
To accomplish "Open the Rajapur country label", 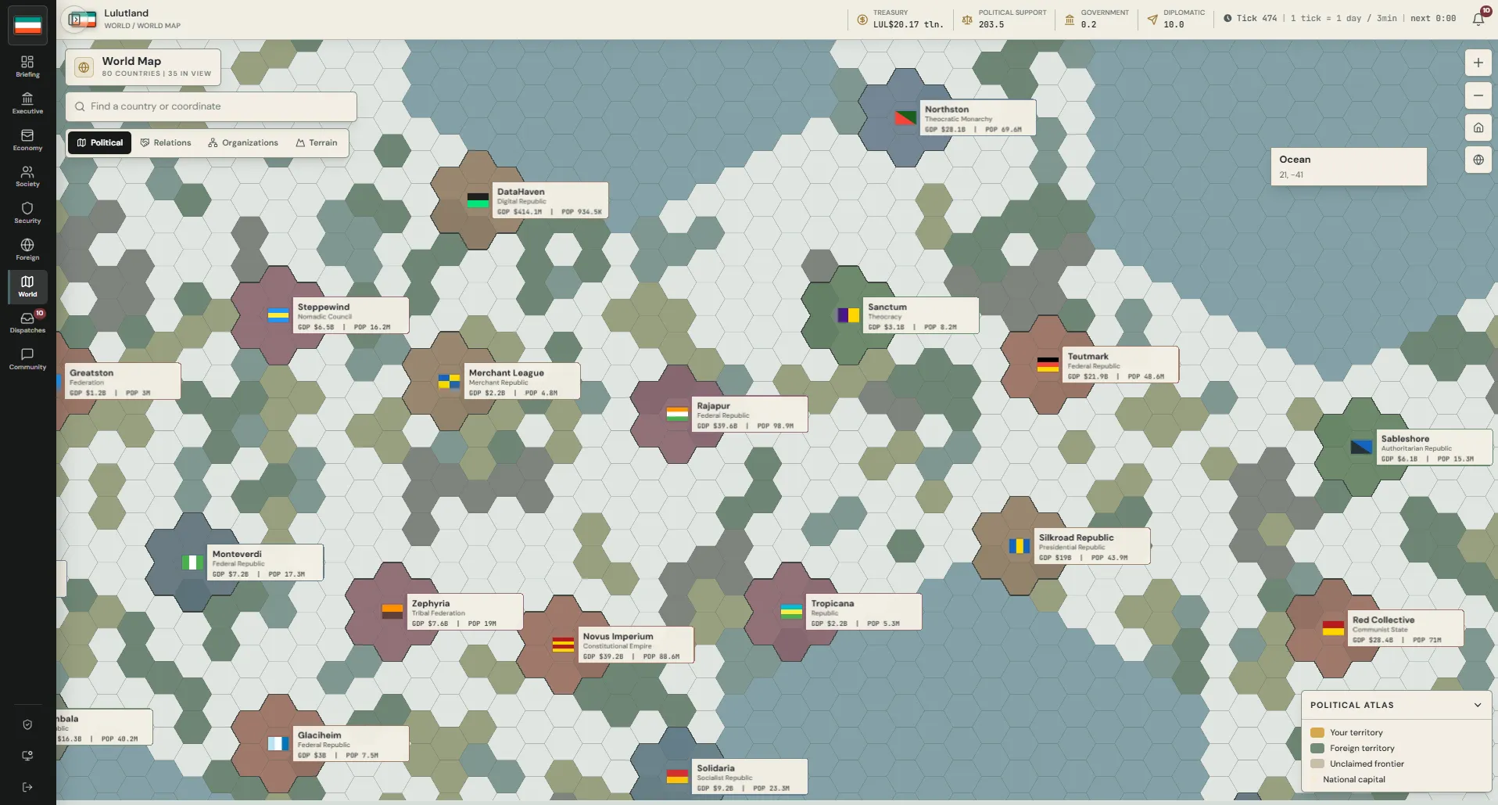I will coord(750,415).
